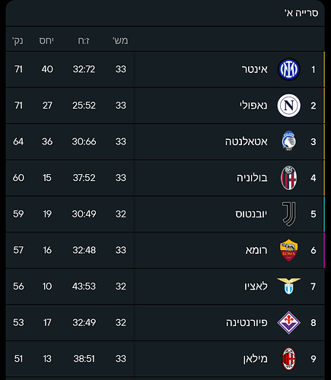Click the Atalanta club crest
The height and width of the screenshot is (380, 331).
click(x=289, y=141)
